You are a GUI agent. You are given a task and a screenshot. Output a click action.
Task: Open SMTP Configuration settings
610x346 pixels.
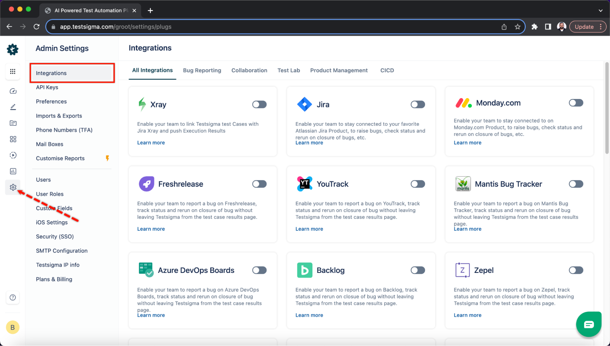(62, 251)
